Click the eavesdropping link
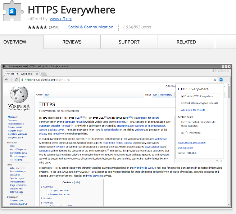236x214 pixels. point(153,147)
